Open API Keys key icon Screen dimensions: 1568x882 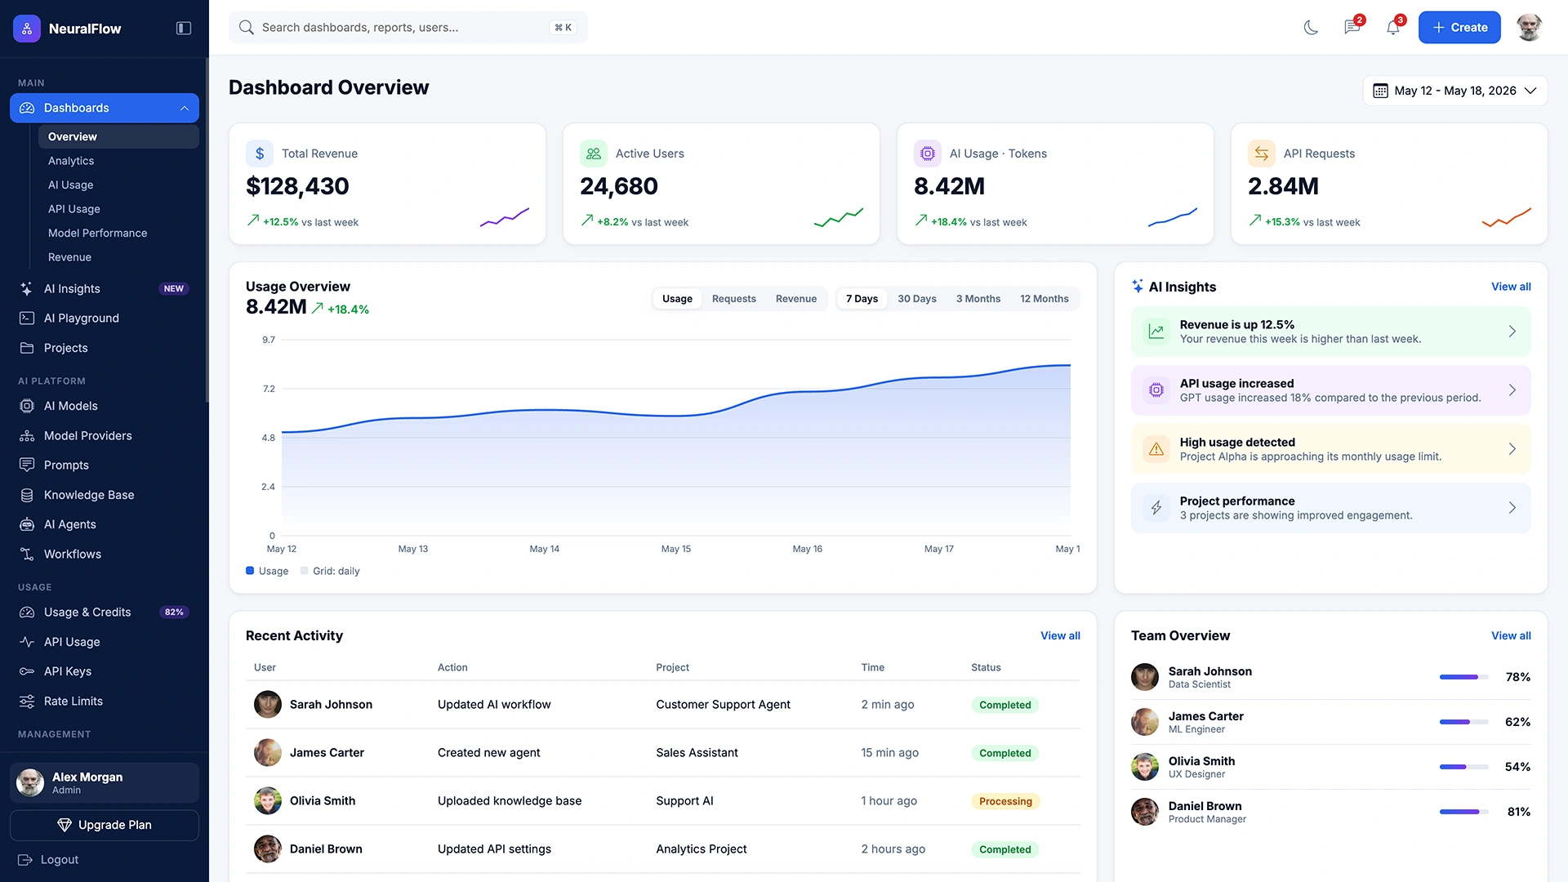point(27,671)
